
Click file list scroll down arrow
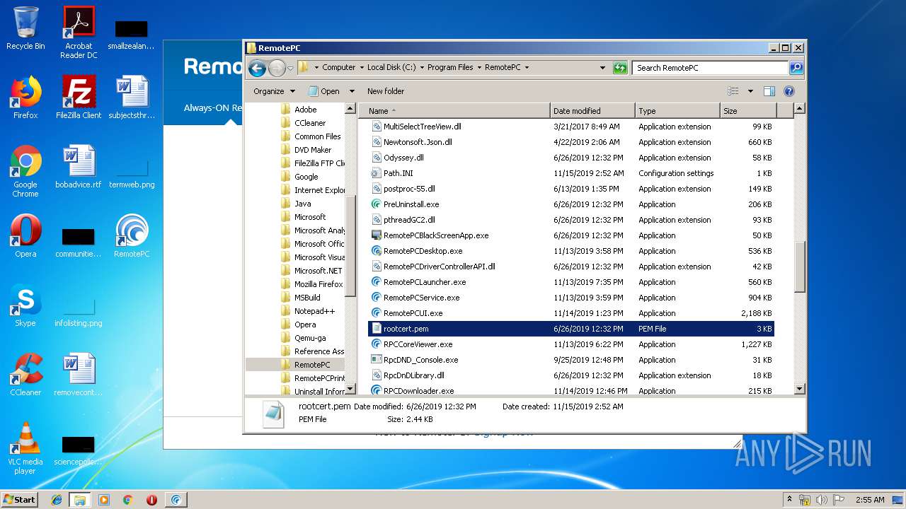tap(800, 389)
